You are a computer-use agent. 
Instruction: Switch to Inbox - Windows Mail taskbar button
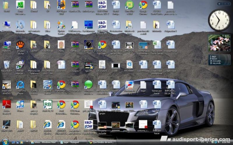point(43,142)
